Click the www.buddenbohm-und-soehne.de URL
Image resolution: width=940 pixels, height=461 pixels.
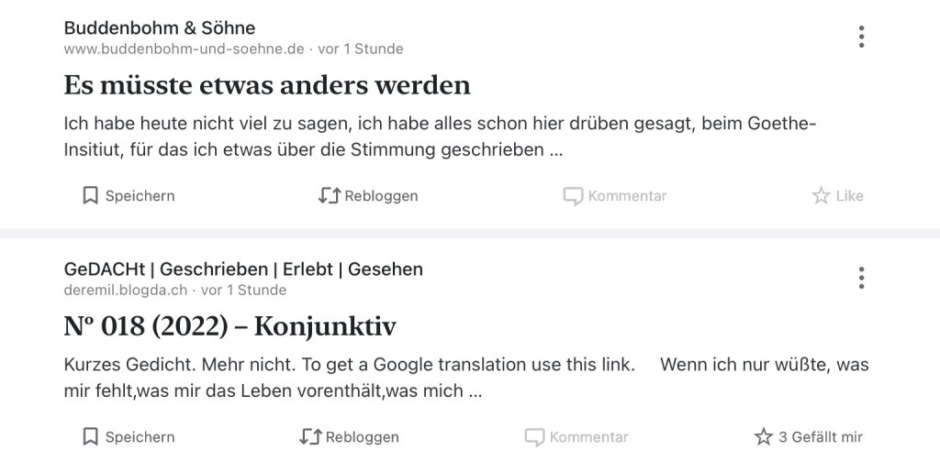tap(184, 49)
